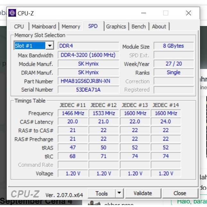The width and height of the screenshot is (207, 207).
Task: Click the Tools button
Action: coord(101,194)
